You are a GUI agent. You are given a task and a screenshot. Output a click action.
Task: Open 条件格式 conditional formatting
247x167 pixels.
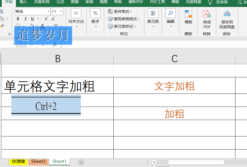pos(120,11)
